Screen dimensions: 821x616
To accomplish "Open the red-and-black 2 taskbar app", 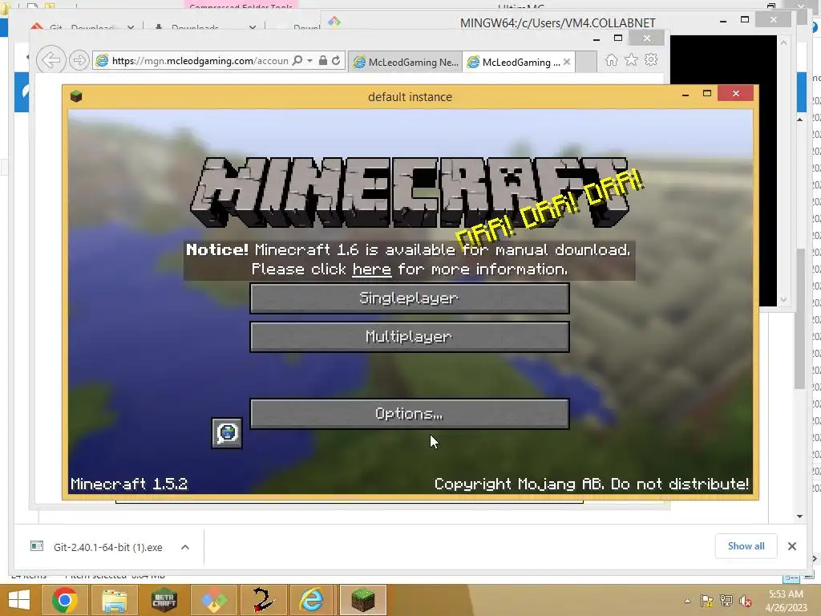I will tap(263, 600).
